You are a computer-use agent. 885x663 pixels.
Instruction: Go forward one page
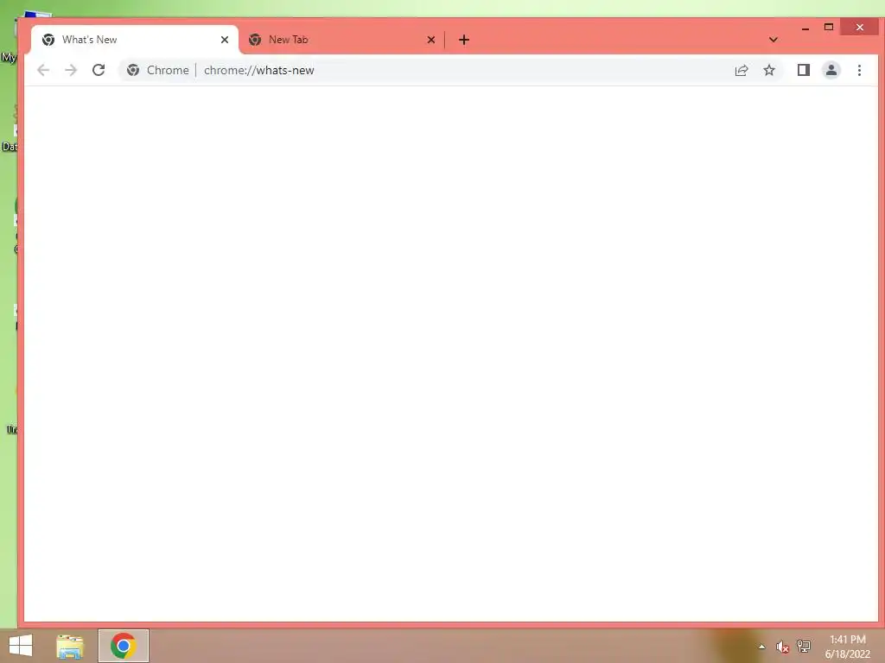pyautogui.click(x=71, y=71)
